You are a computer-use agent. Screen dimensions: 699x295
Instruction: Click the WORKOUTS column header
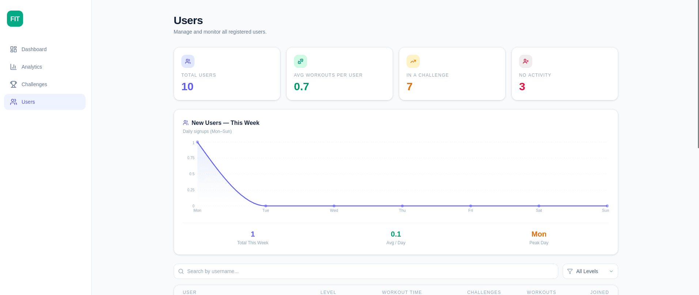click(x=541, y=292)
